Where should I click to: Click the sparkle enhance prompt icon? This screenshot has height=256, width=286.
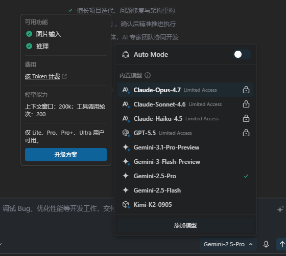[280, 209]
